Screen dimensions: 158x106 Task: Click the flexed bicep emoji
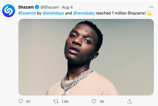[x=149, y=13]
